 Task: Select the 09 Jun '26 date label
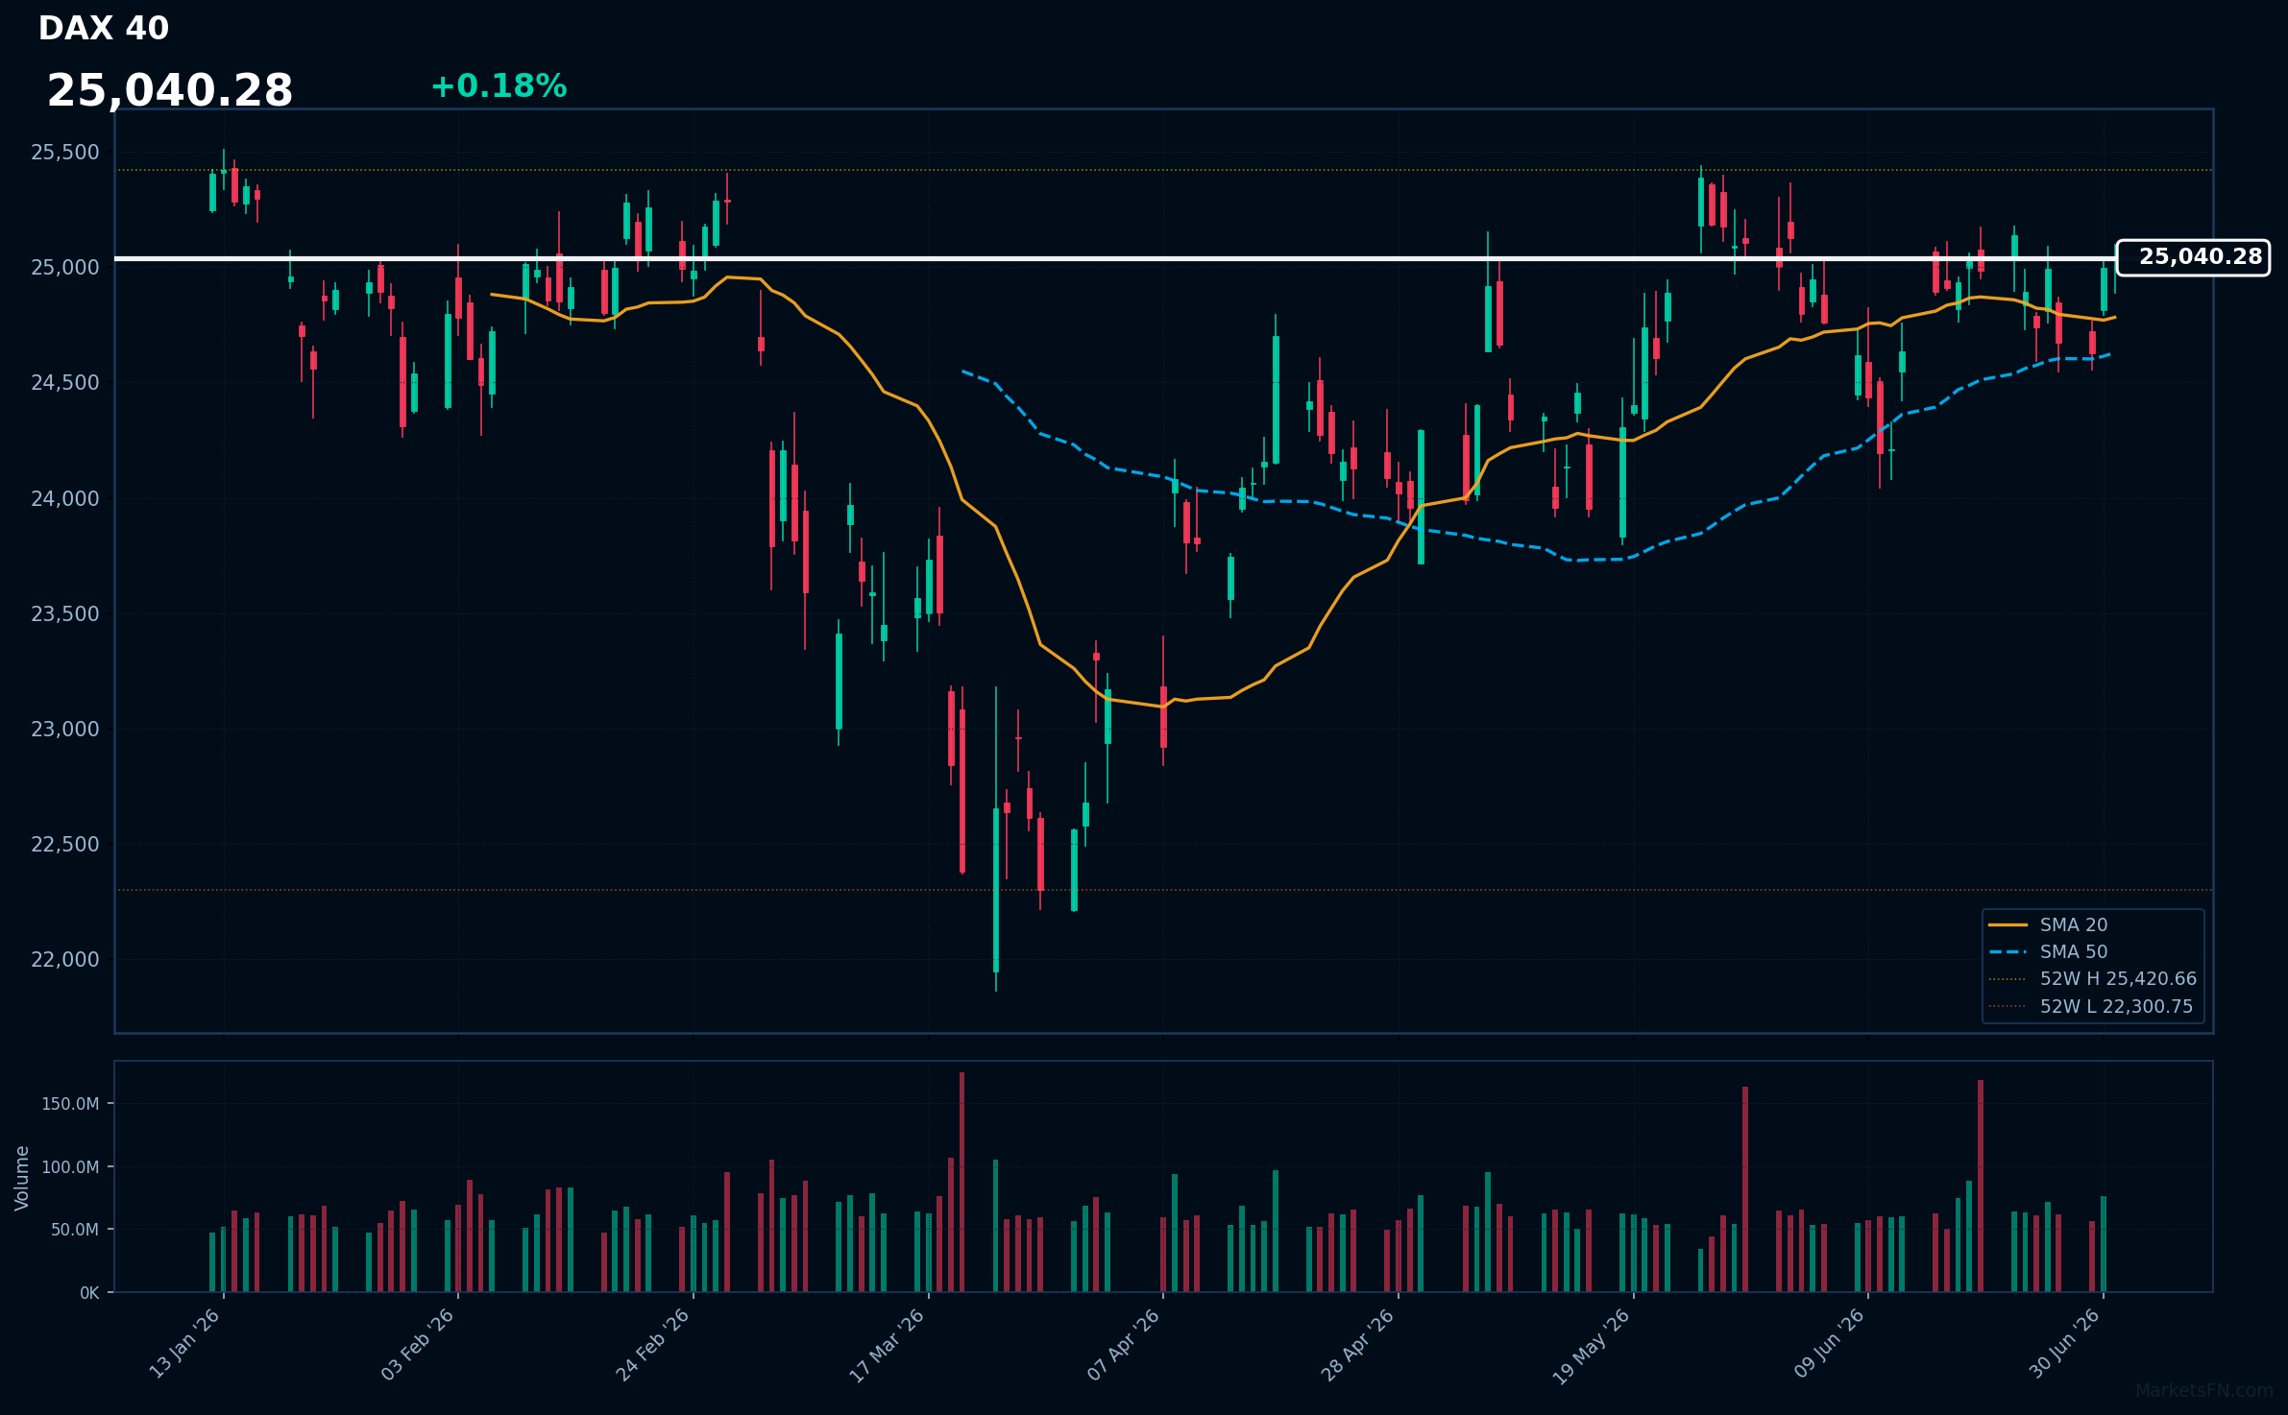click(1830, 1343)
